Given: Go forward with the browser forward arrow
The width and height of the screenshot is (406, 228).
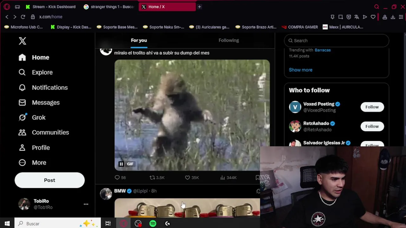Looking at the screenshot, I should click(x=15, y=17).
